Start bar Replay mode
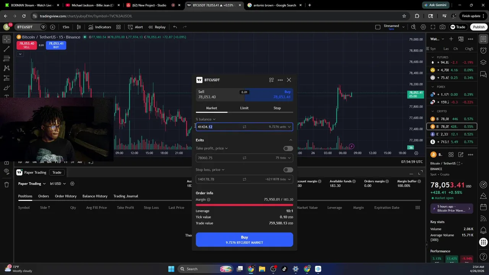Image resolution: width=489 pixels, height=275 pixels. 157,27
